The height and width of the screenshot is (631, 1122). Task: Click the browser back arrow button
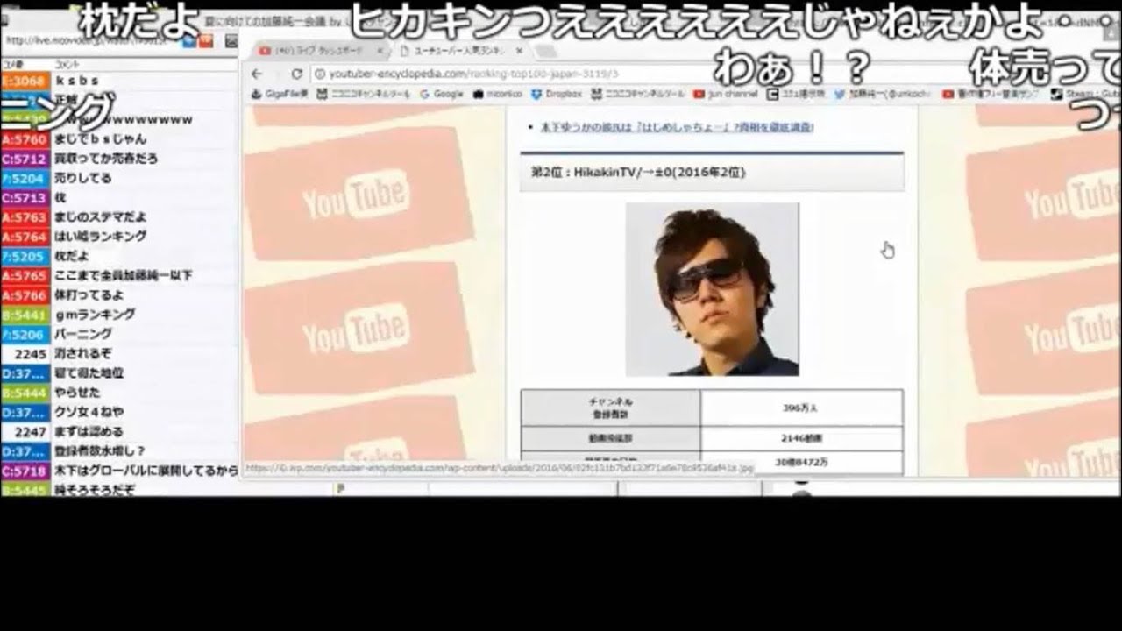click(256, 74)
